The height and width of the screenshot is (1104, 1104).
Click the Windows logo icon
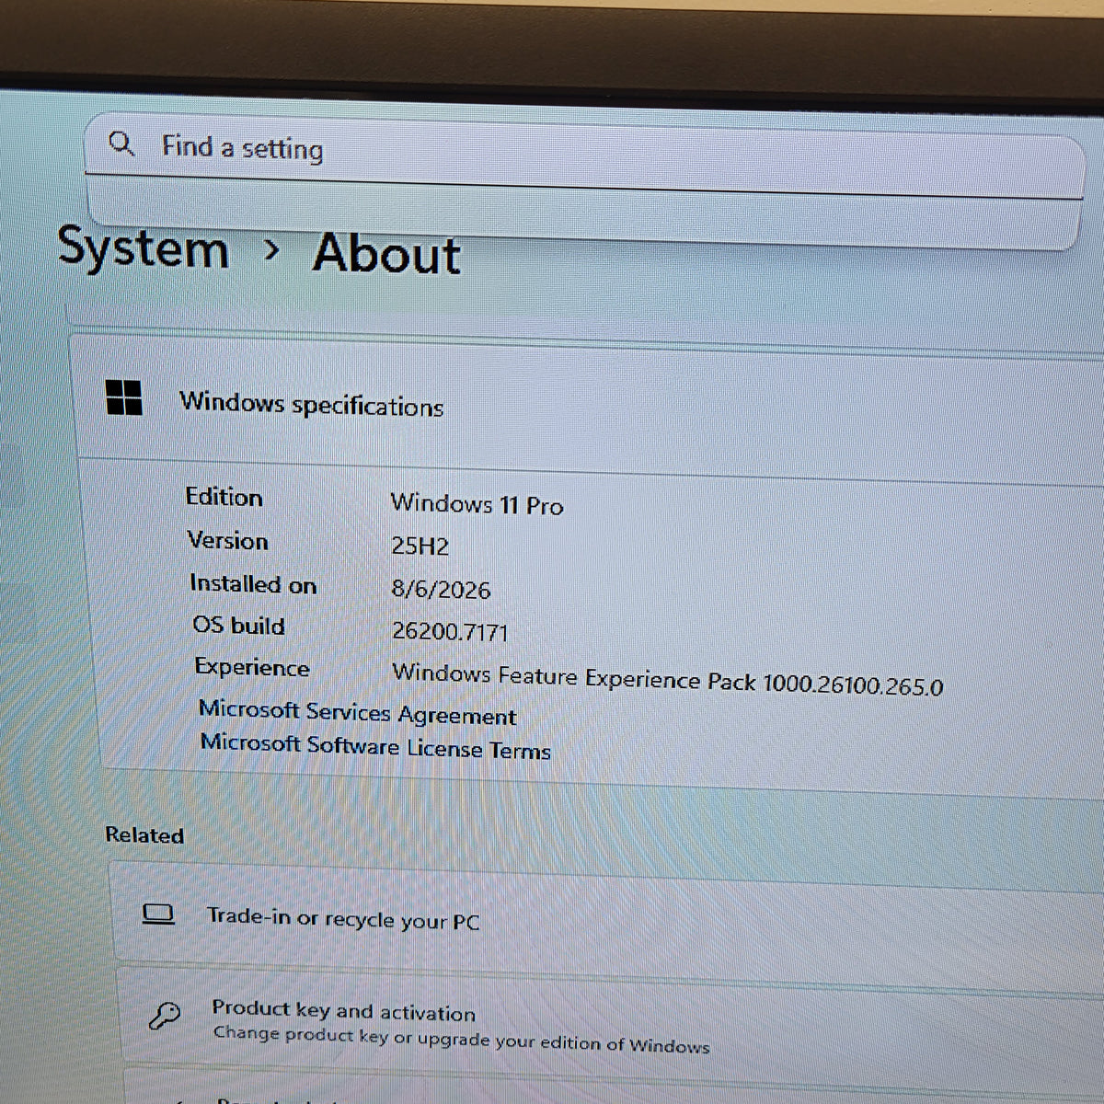pos(124,397)
